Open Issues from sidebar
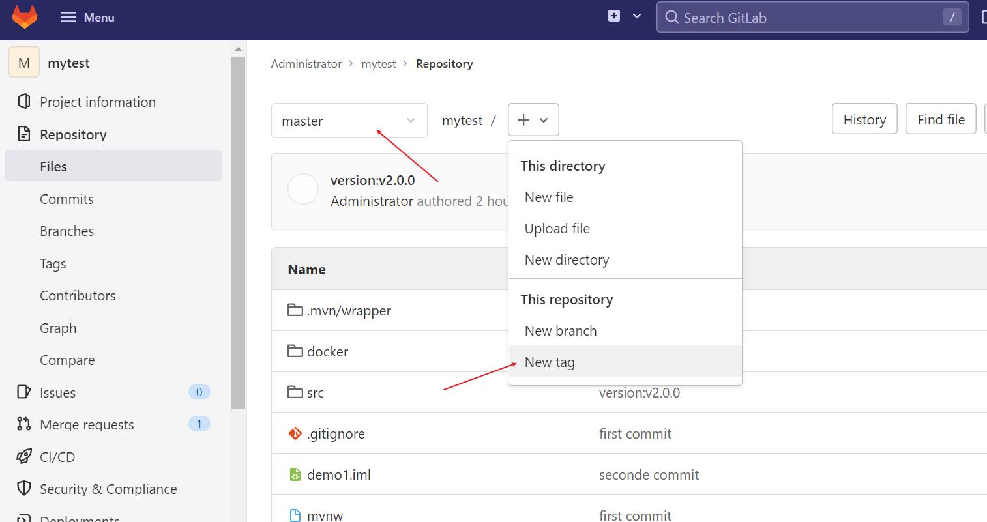Viewport: 987px width, 522px height. click(57, 393)
